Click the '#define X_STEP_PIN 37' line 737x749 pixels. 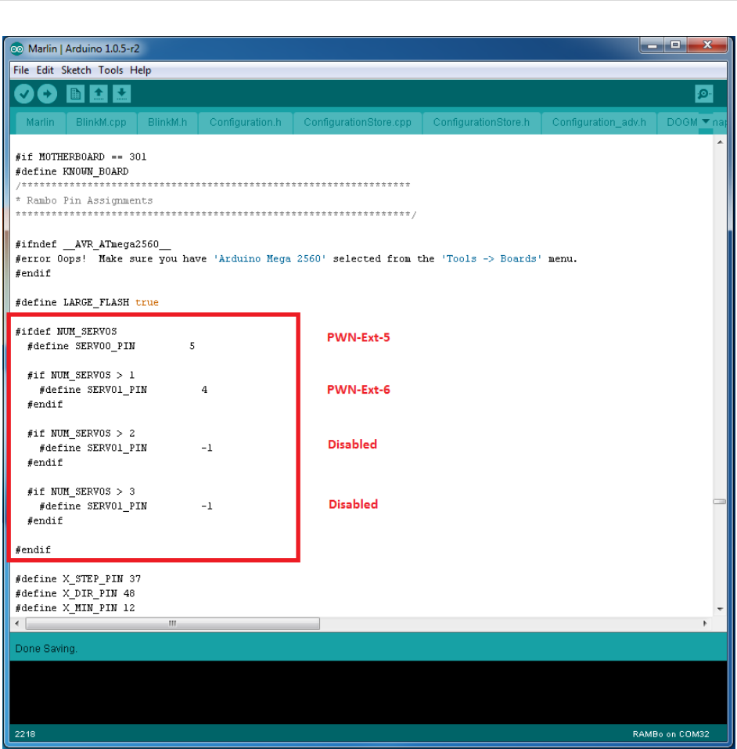78,579
